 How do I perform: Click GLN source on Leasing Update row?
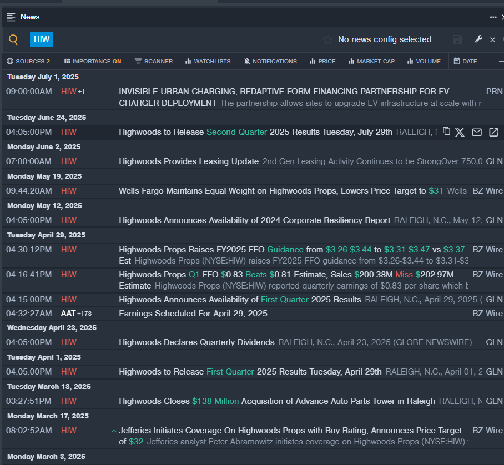point(495,161)
